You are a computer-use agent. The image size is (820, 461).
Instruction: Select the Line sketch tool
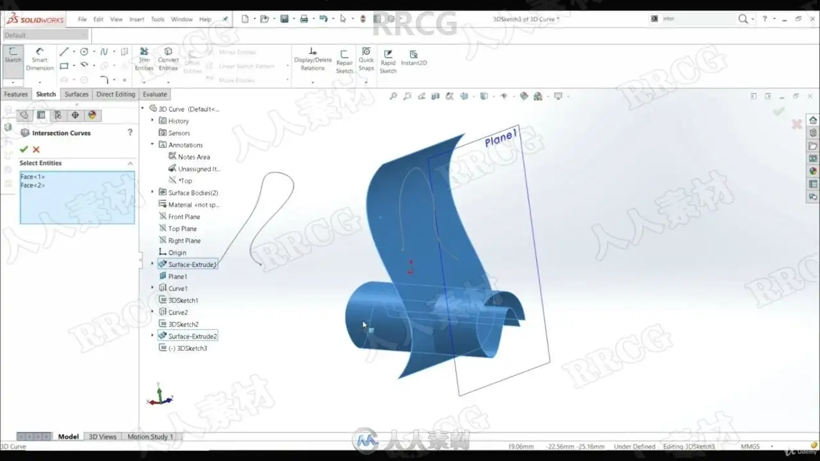[64, 52]
